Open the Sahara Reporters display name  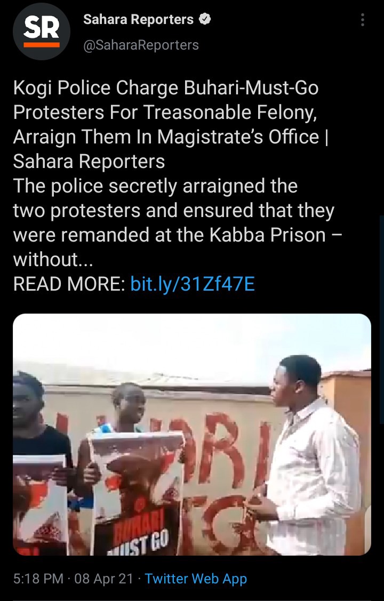pyautogui.click(x=138, y=19)
